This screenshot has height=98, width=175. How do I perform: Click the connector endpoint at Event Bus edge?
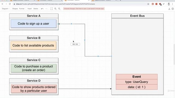[111, 56]
